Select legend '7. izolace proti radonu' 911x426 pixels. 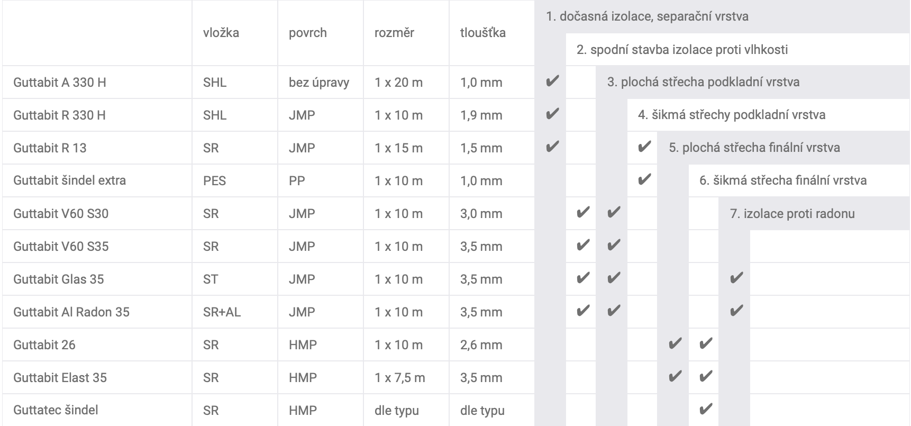[x=792, y=214]
